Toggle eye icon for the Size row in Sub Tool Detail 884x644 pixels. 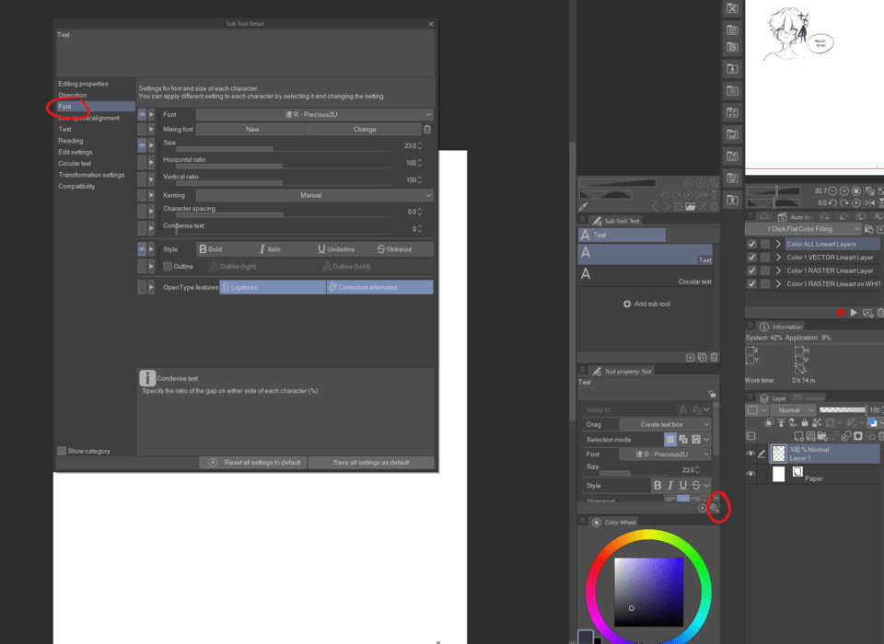point(142,145)
